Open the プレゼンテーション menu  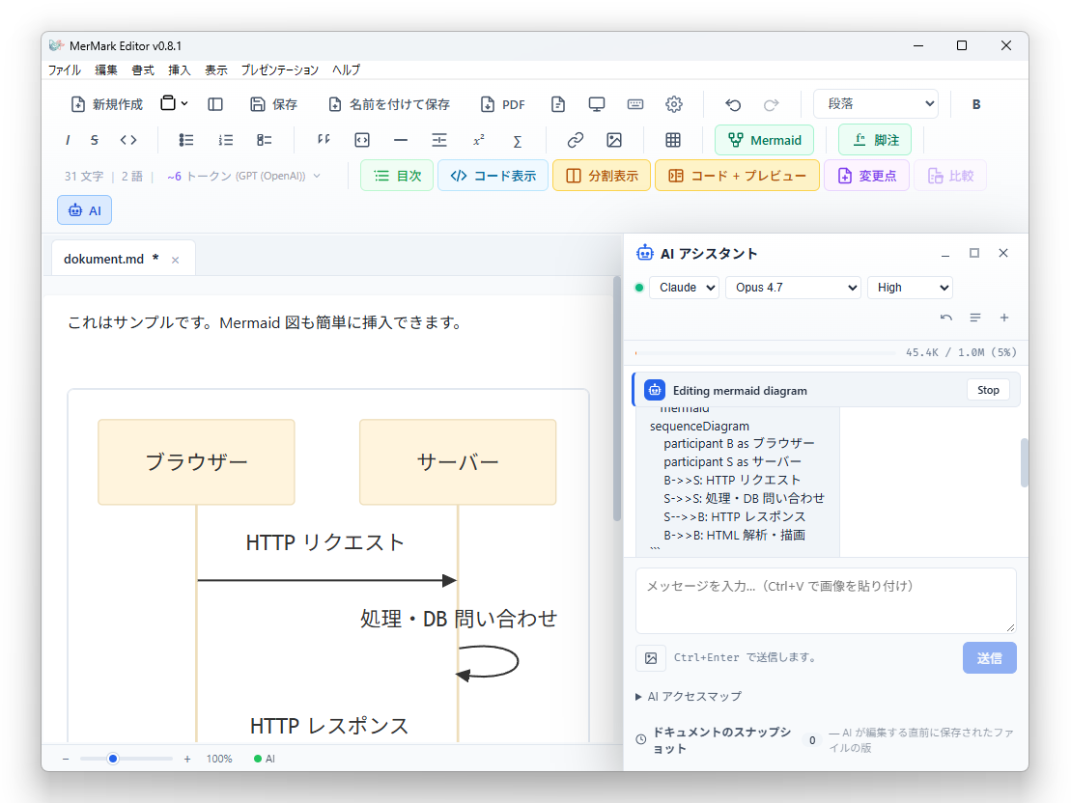[279, 69]
